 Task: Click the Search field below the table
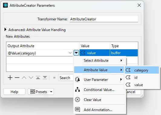[x=66, y=78]
